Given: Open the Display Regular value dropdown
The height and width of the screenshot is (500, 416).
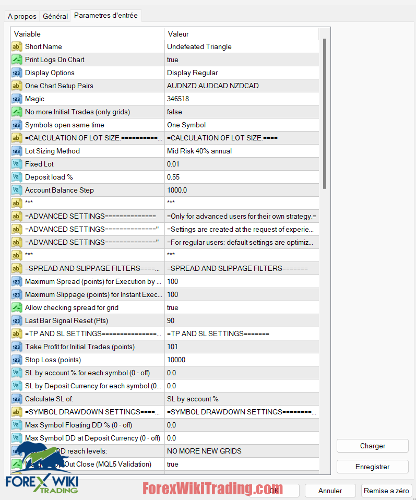Looking at the screenshot, I should (x=242, y=73).
